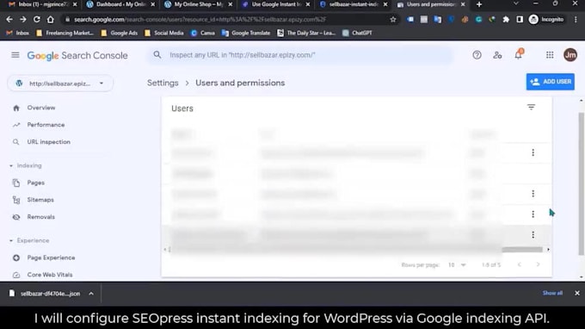
Task: Open the Incognito profile indicator
Action: [x=546, y=20]
